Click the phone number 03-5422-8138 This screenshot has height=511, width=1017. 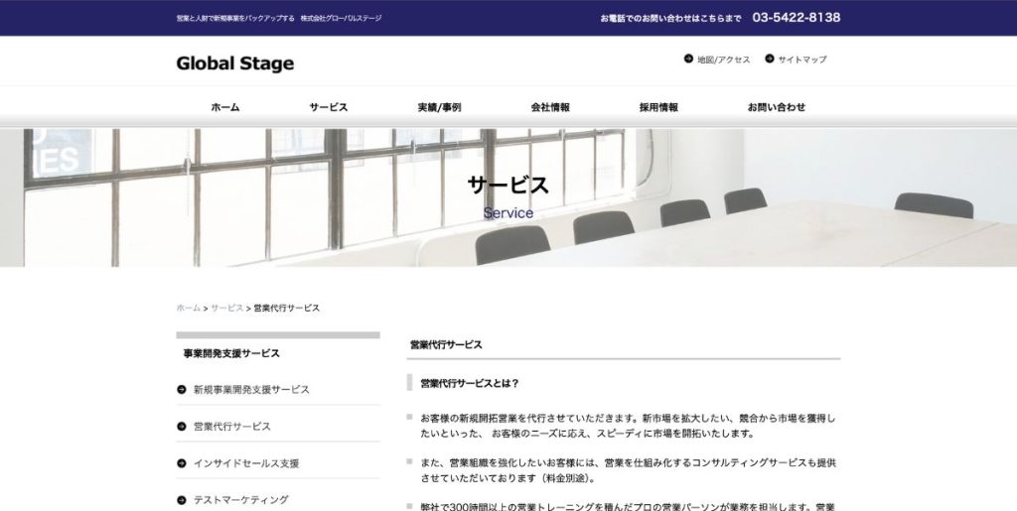(x=796, y=18)
